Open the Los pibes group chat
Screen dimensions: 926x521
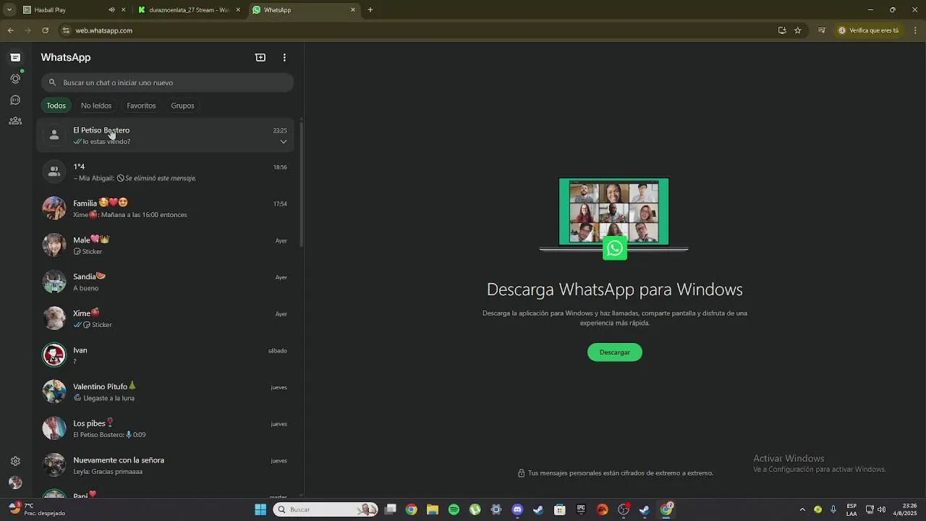point(166,428)
